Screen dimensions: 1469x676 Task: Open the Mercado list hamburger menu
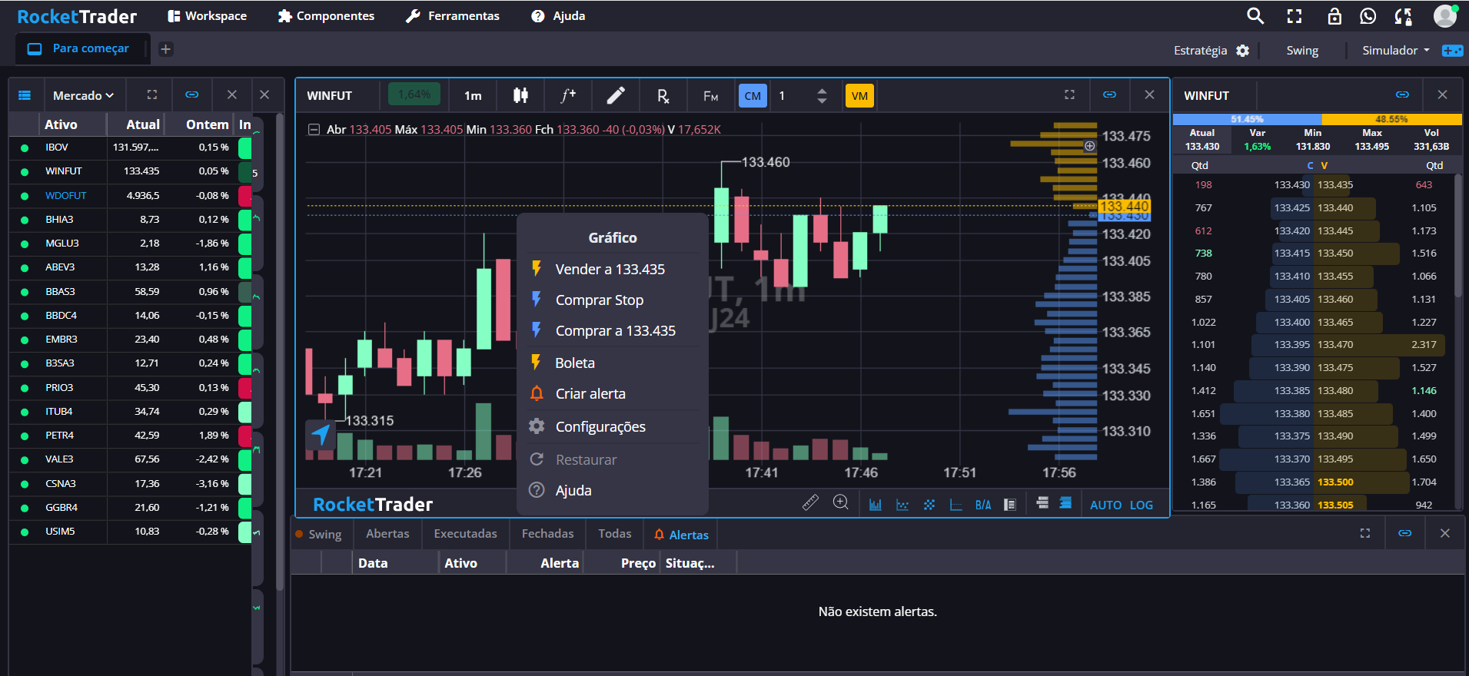(25, 95)
